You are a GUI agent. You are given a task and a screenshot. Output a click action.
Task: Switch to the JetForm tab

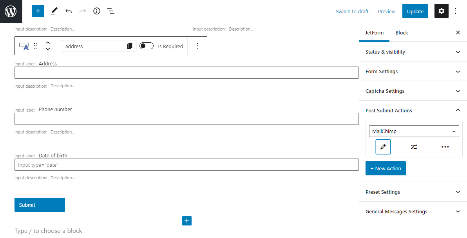click(x=374, y=32)
